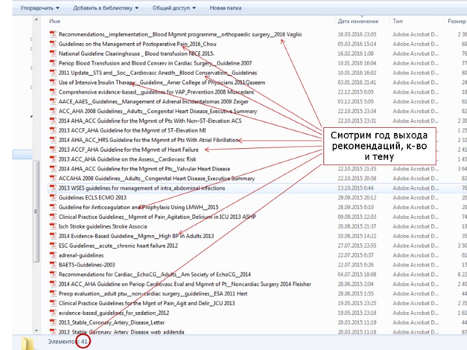Click the scrollbar down arrow in file list
Screen dimensions: 467x350
pos(36,331)
